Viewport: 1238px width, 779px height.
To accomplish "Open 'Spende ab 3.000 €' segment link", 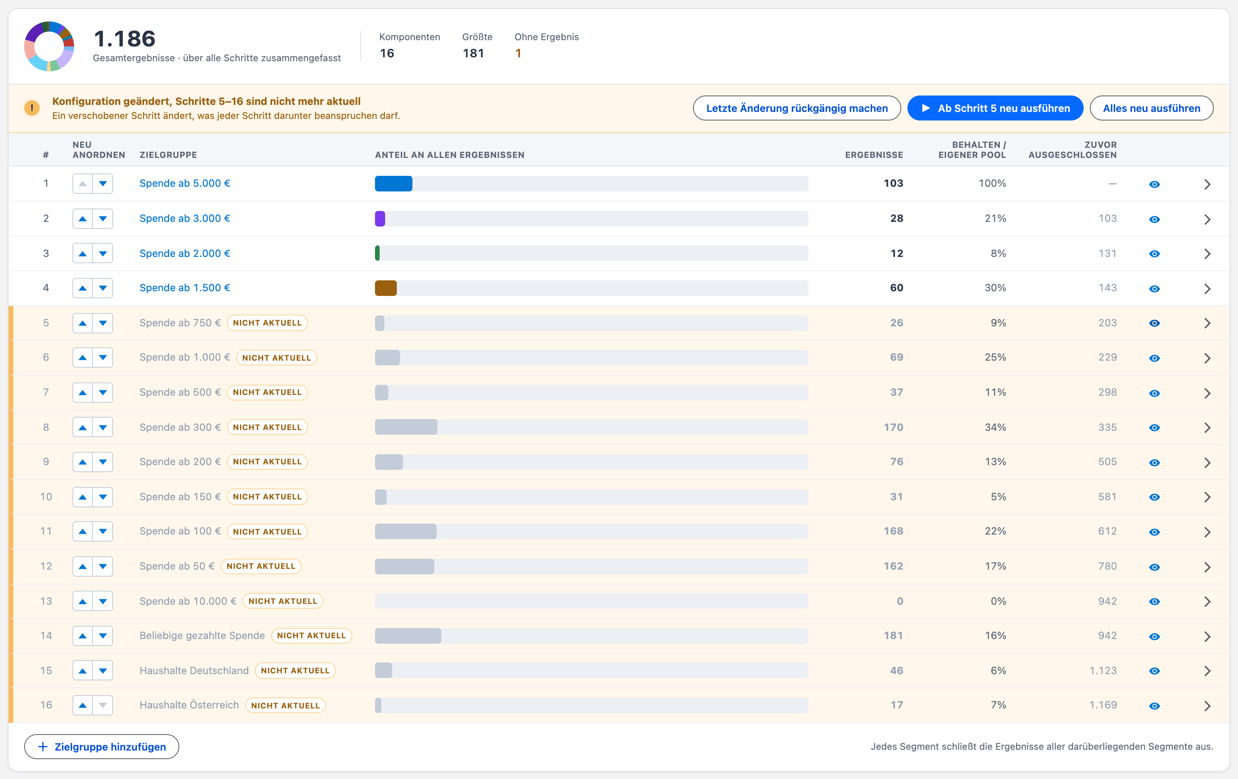I will coord(184,218).
